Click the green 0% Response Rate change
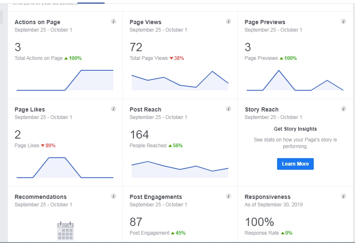This screenshot has width=355, height=243. [x=287, y=233]
